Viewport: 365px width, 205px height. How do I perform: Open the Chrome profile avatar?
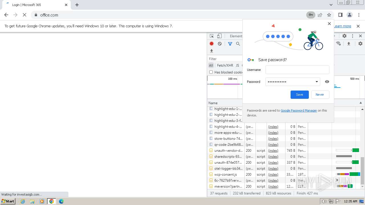(x=349, y=15)
